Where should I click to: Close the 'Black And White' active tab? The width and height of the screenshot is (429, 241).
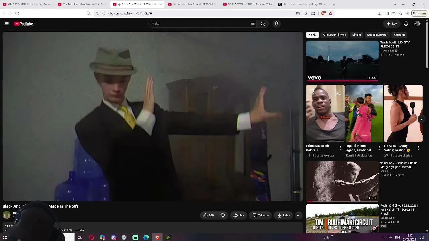tap(161, 4)
